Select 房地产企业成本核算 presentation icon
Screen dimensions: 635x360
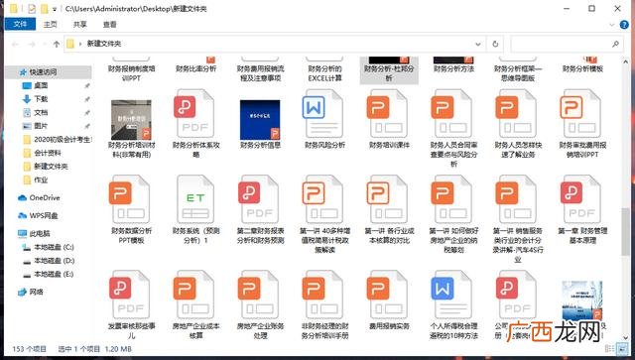point(195,295)
